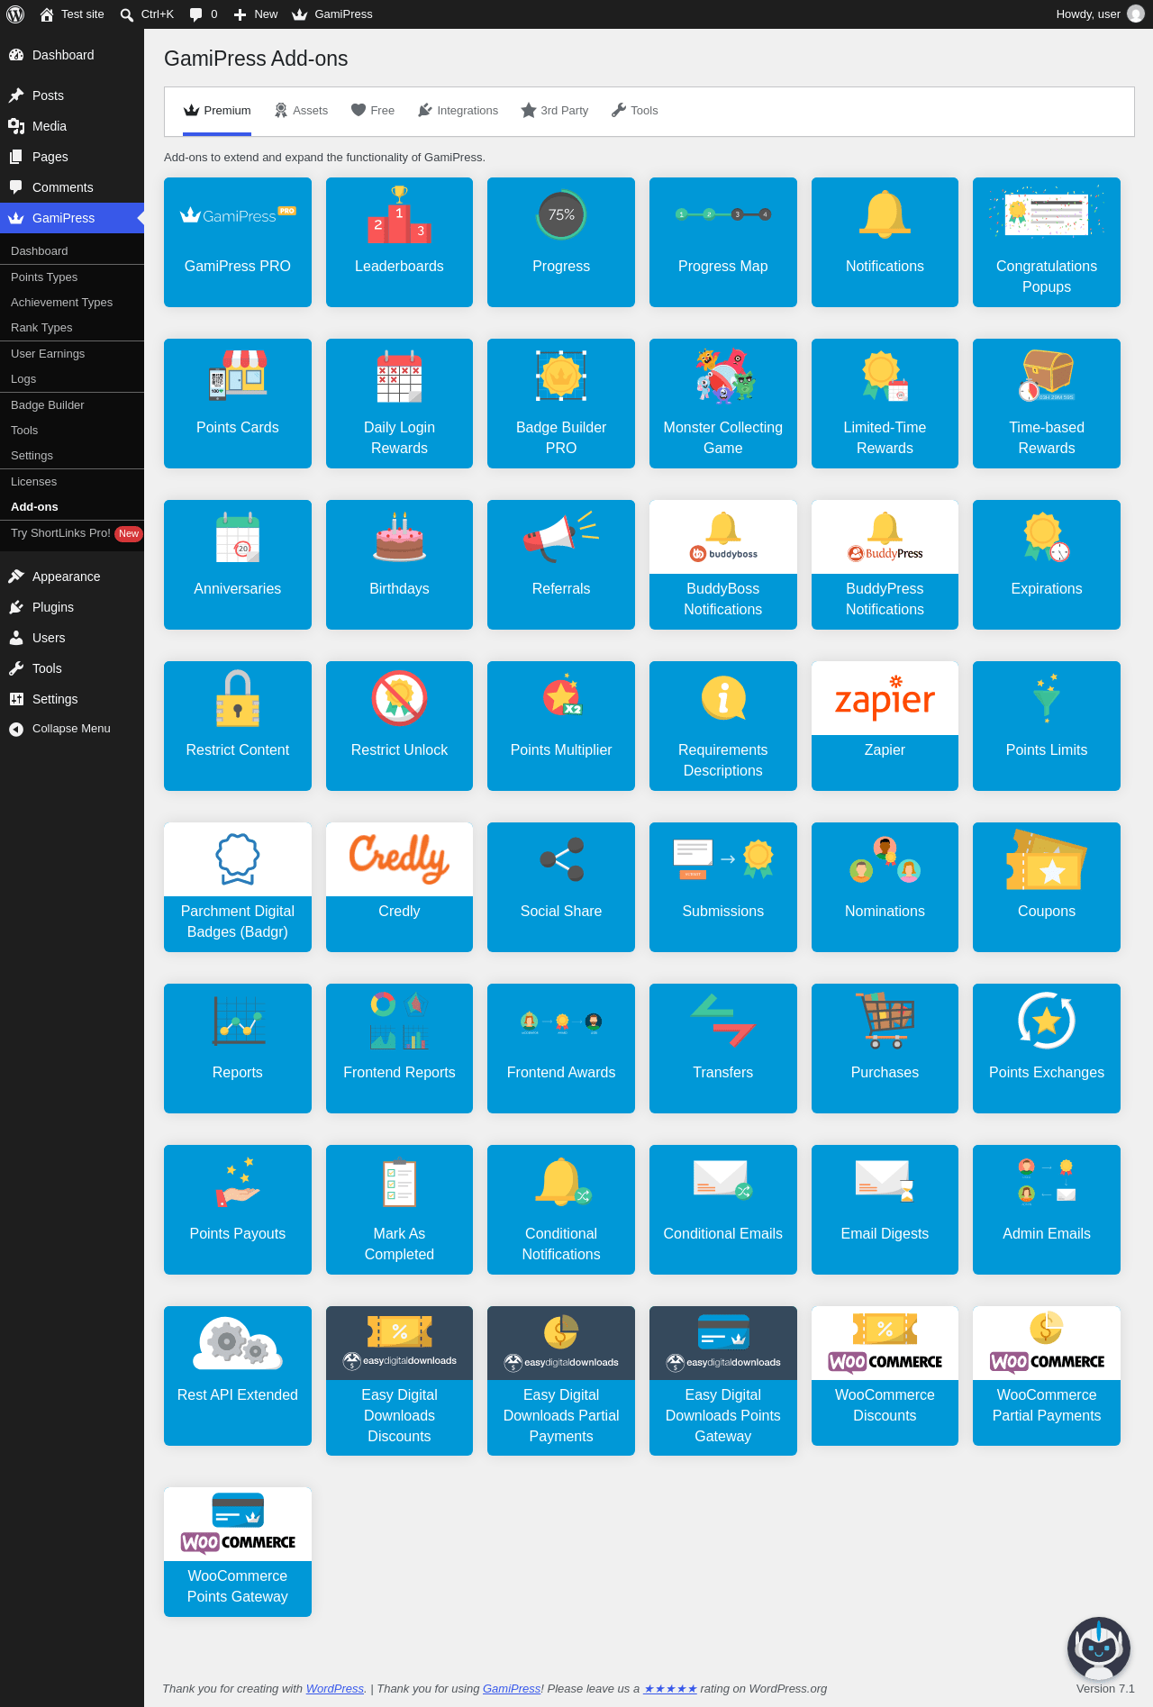
Task: Open Badge Builder submenu
Action: 72,405
